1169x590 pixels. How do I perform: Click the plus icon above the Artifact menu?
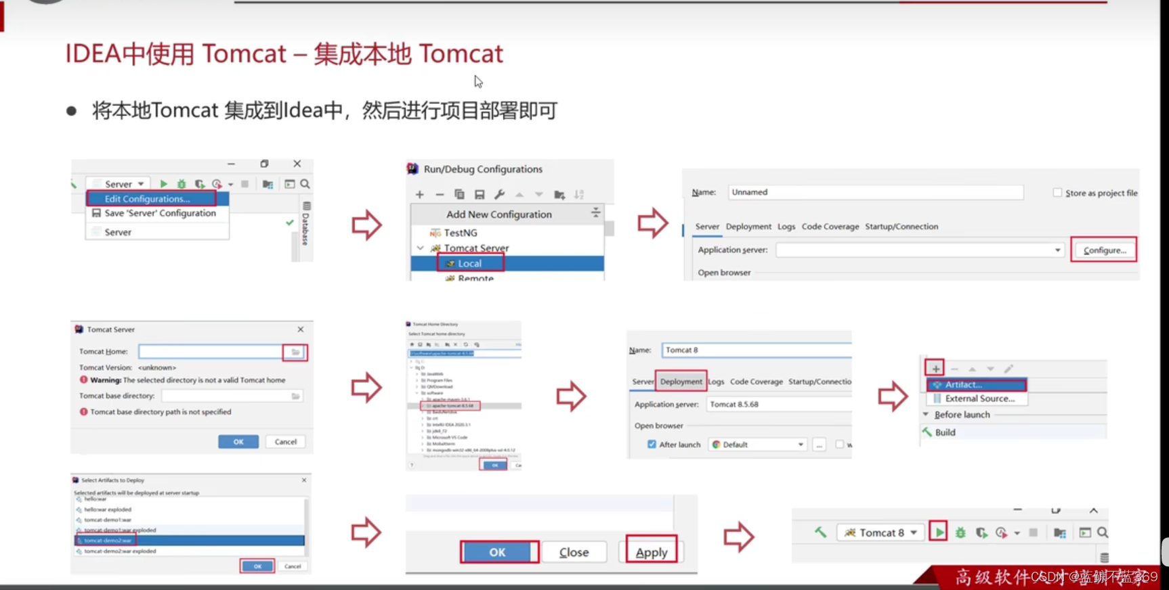point(935,369)
